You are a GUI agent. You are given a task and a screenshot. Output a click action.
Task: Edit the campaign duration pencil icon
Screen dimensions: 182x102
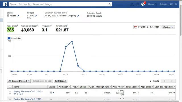pyautogui.click(x=78, y=16)
